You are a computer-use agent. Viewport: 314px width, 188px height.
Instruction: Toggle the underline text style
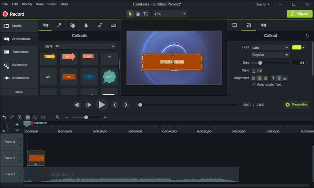point(253,70)
